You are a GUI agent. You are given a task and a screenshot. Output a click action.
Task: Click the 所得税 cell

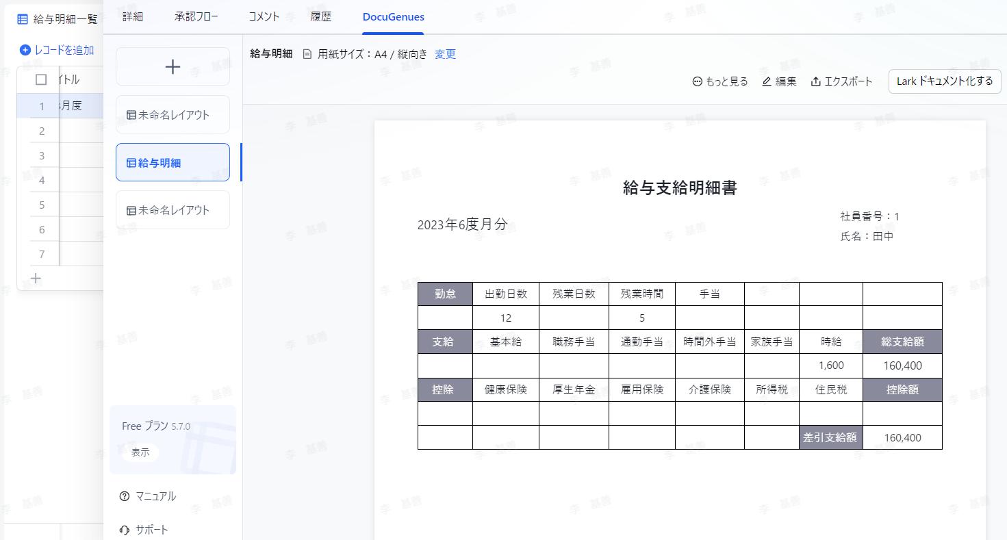tap(772, 389)
